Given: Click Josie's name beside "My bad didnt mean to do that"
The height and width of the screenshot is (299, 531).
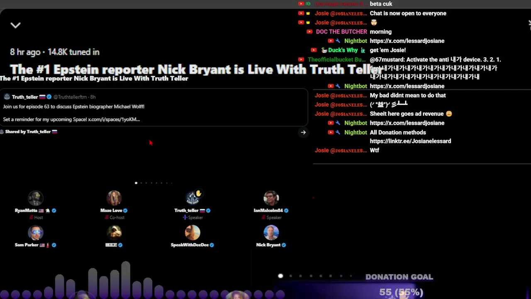Looking at the screenshot, I should click(x=341, y=96).
